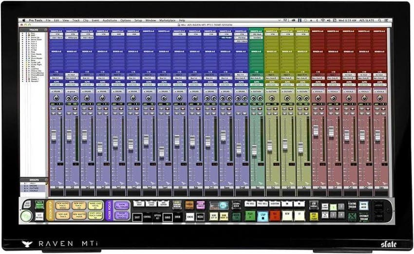Click the blue Stop transport button
Viewport: 414px width, 254px height.
pos(263,216)
